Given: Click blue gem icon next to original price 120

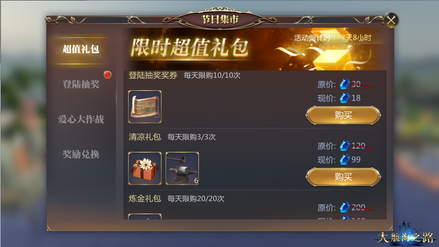Looking at the screenshot, I should (344, 146).
